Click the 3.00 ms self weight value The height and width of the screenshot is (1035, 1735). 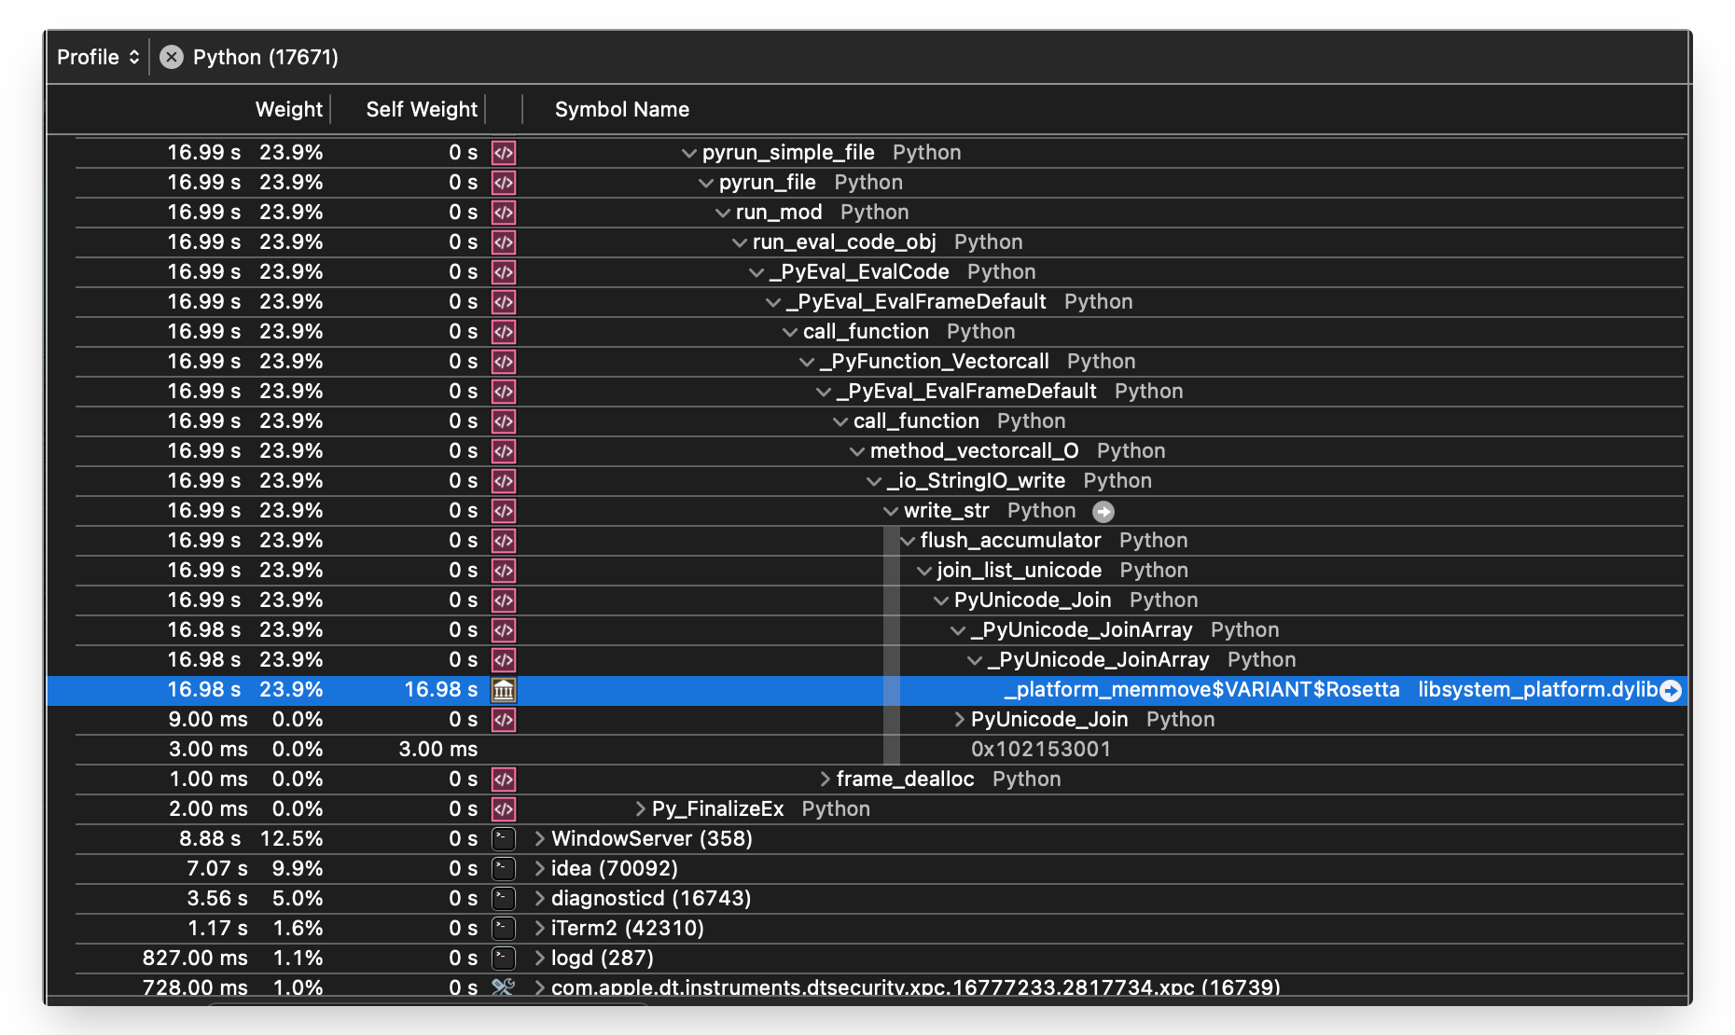437,749
